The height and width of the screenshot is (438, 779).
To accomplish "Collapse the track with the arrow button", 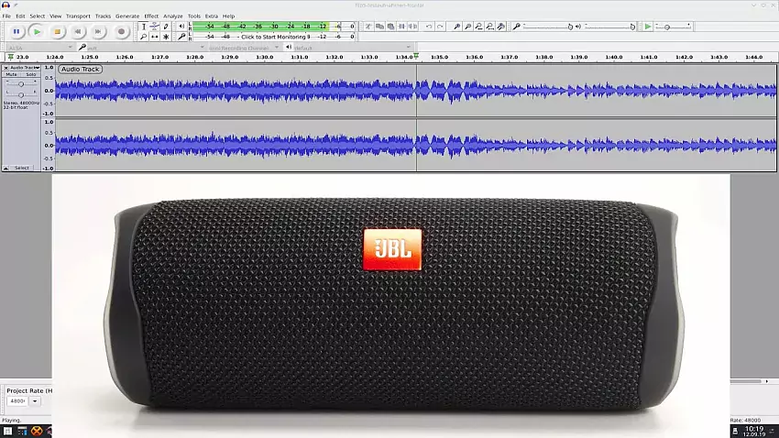I will click(6, 168).
